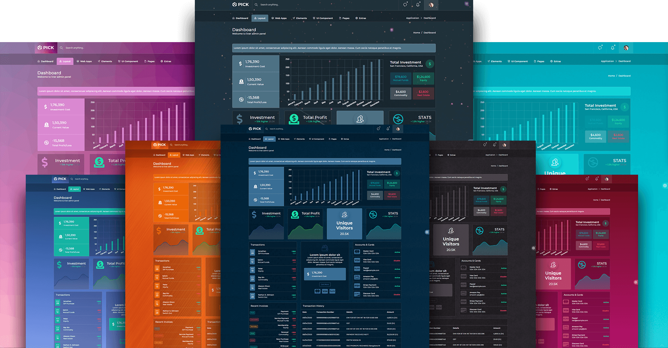Select Layout tab in dark slate top window
This screenshot has height=348, width=668.
click(x=260, y=18)
